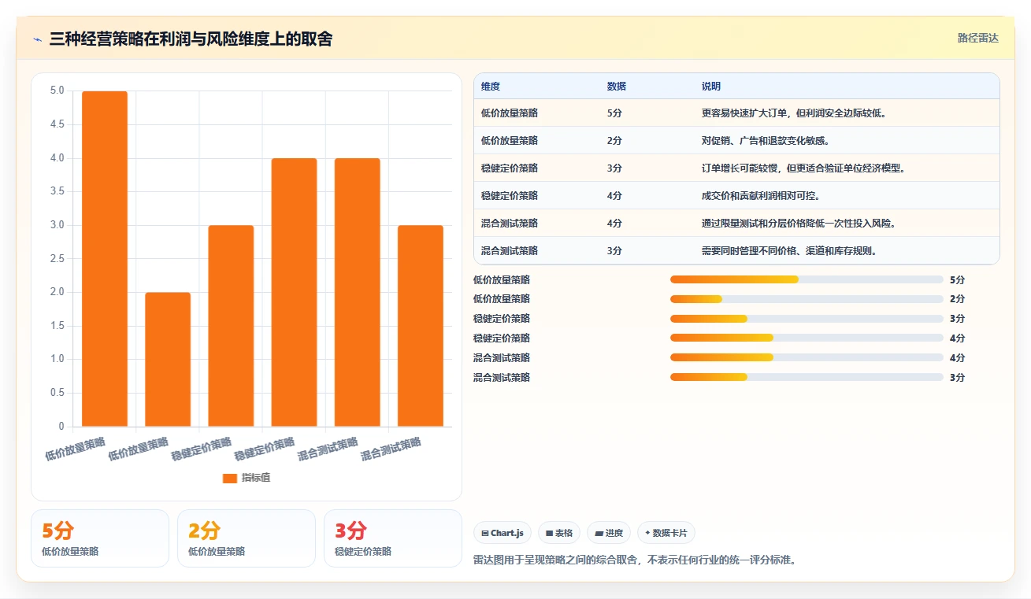Click the title 三种经营策略在利润与风险维度上的取舍
1031x599 pixels.
click(x=191, y=39)
